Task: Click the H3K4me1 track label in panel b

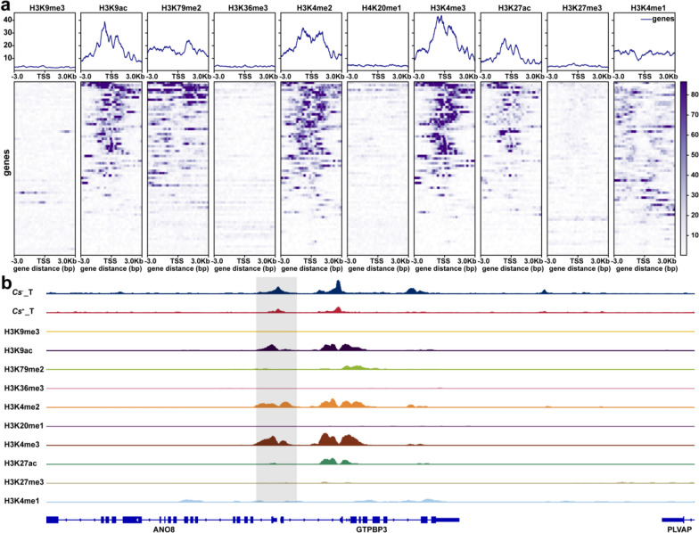Action: (x=21, y=501)
